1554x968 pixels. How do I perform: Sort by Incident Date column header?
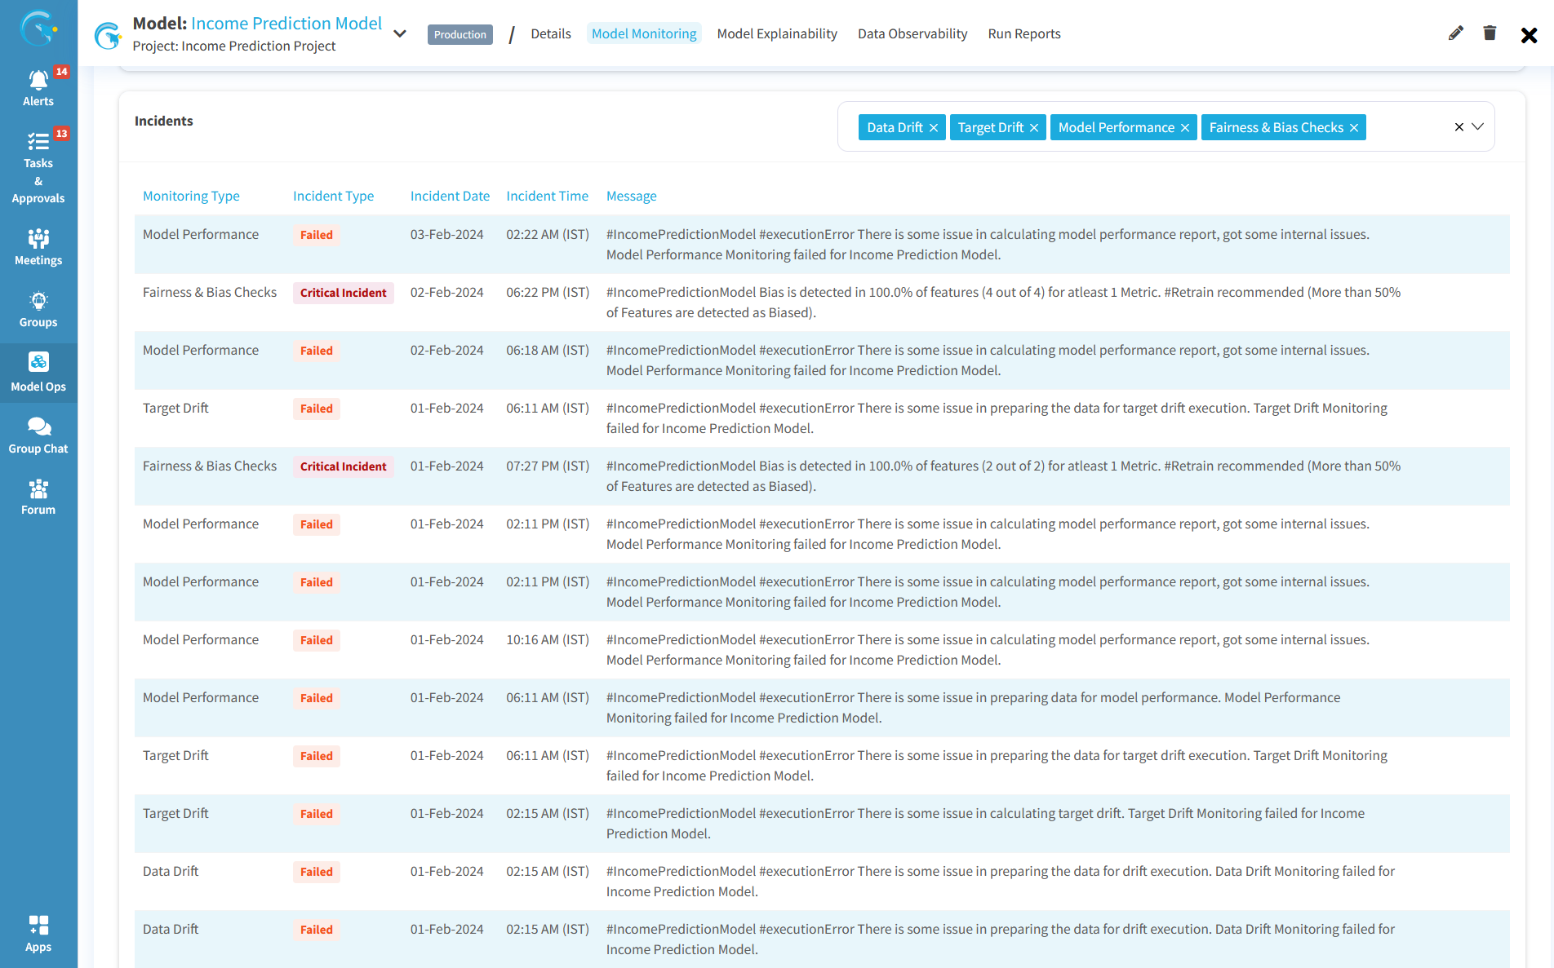pos(450,196)
